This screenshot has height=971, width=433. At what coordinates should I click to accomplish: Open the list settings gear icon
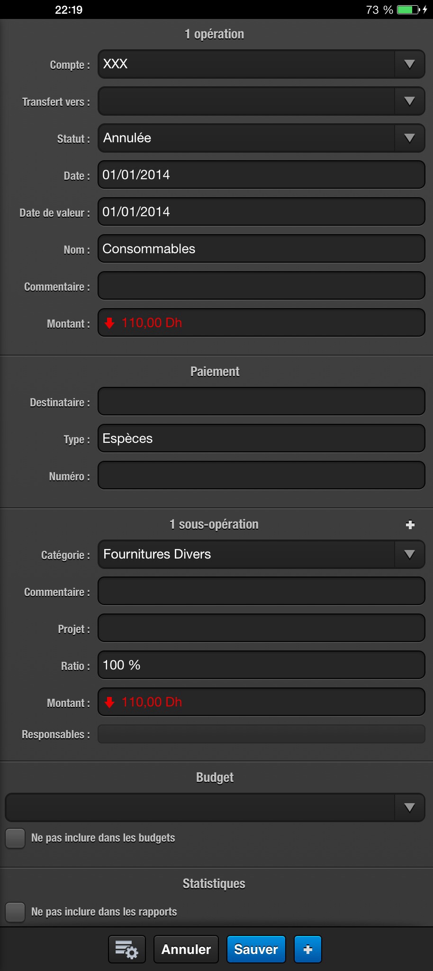127,949
